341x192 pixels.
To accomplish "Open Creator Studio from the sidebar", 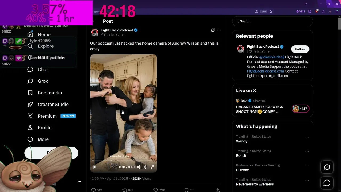I will 48,104.
